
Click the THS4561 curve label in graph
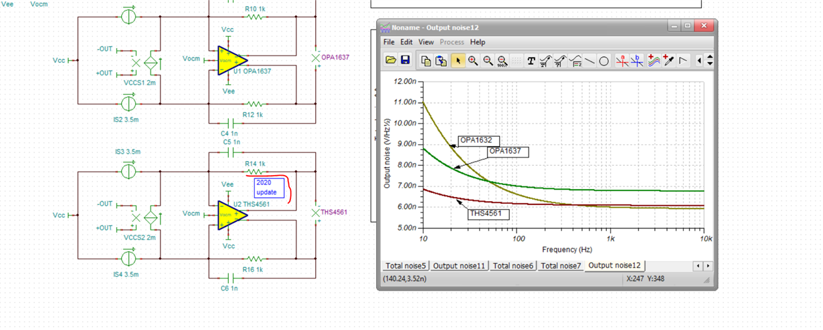click(x=488, y=214)
